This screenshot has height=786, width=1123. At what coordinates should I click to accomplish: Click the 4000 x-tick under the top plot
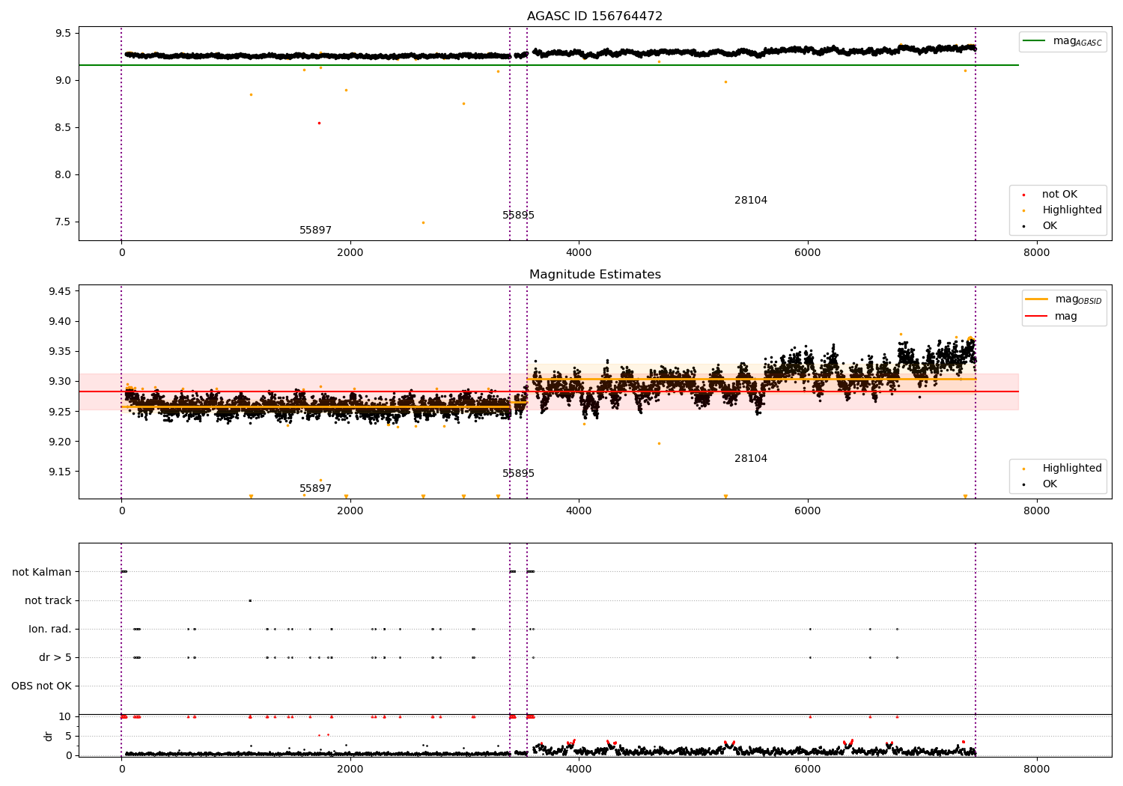click(x=579, y=253)
